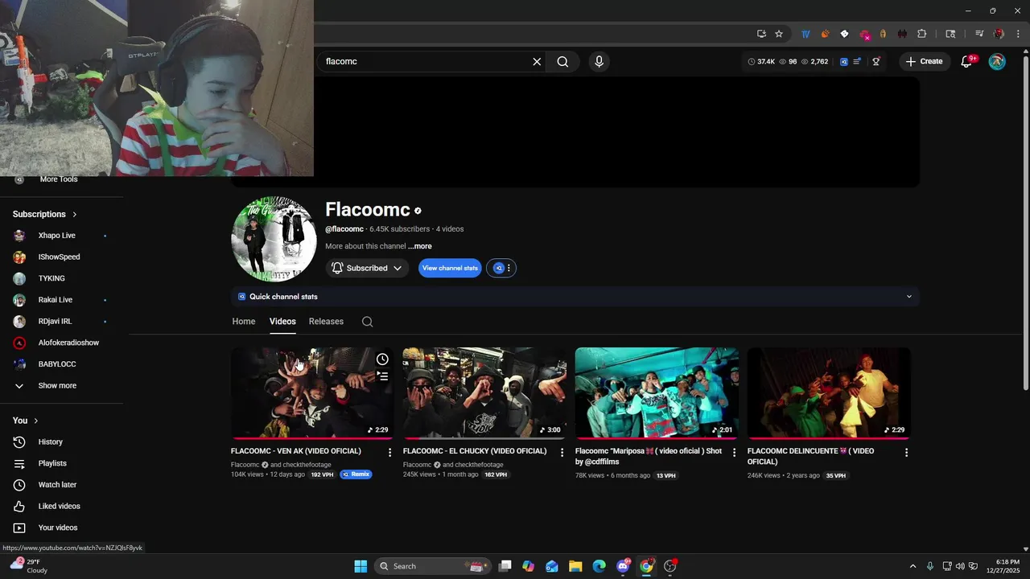Open File Explorer from taskbar
This screenshot has width=1030, height=579.
click(575, 566)
